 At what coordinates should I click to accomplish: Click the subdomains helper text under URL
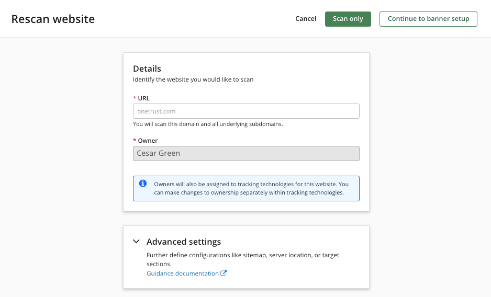(x=208, y=124)
